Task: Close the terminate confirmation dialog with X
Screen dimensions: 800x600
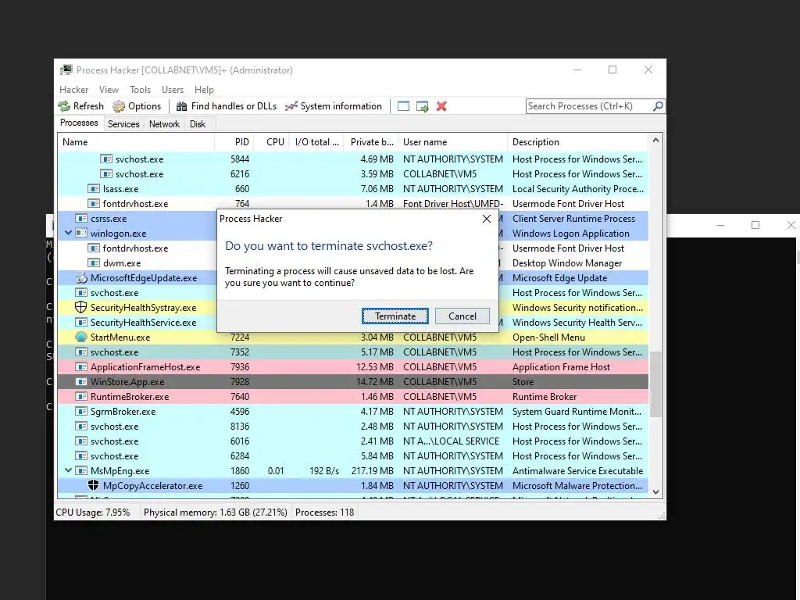Action: pyautogui.click(x=487, y=219)
